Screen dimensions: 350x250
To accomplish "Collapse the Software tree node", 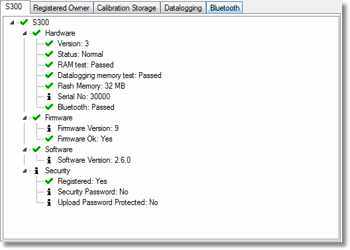I will coord(25,149).
